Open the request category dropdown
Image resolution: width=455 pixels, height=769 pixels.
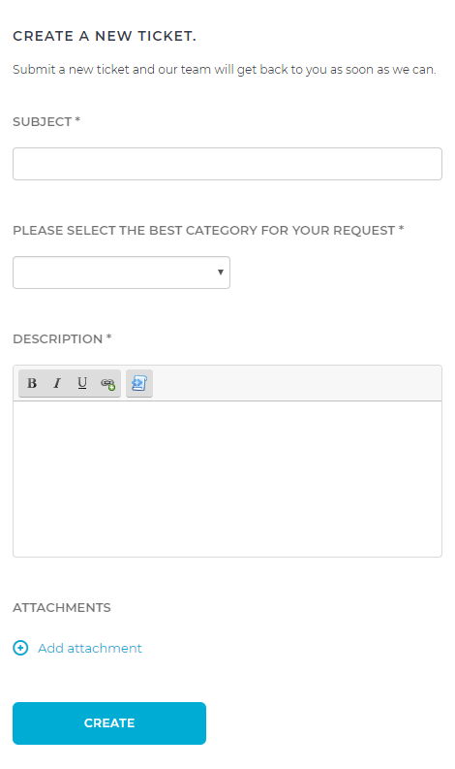coord(121,272)
